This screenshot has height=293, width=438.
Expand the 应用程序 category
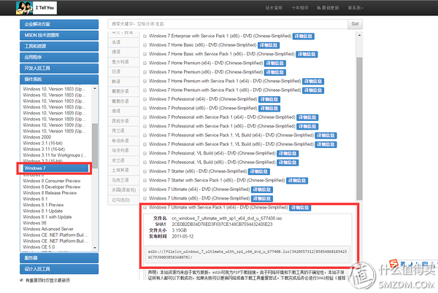(59, 57)
